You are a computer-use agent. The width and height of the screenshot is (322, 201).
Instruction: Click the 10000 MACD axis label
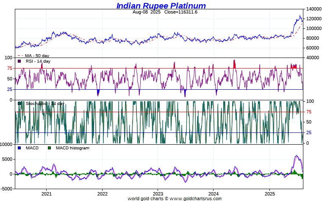(x=6, y=145)
